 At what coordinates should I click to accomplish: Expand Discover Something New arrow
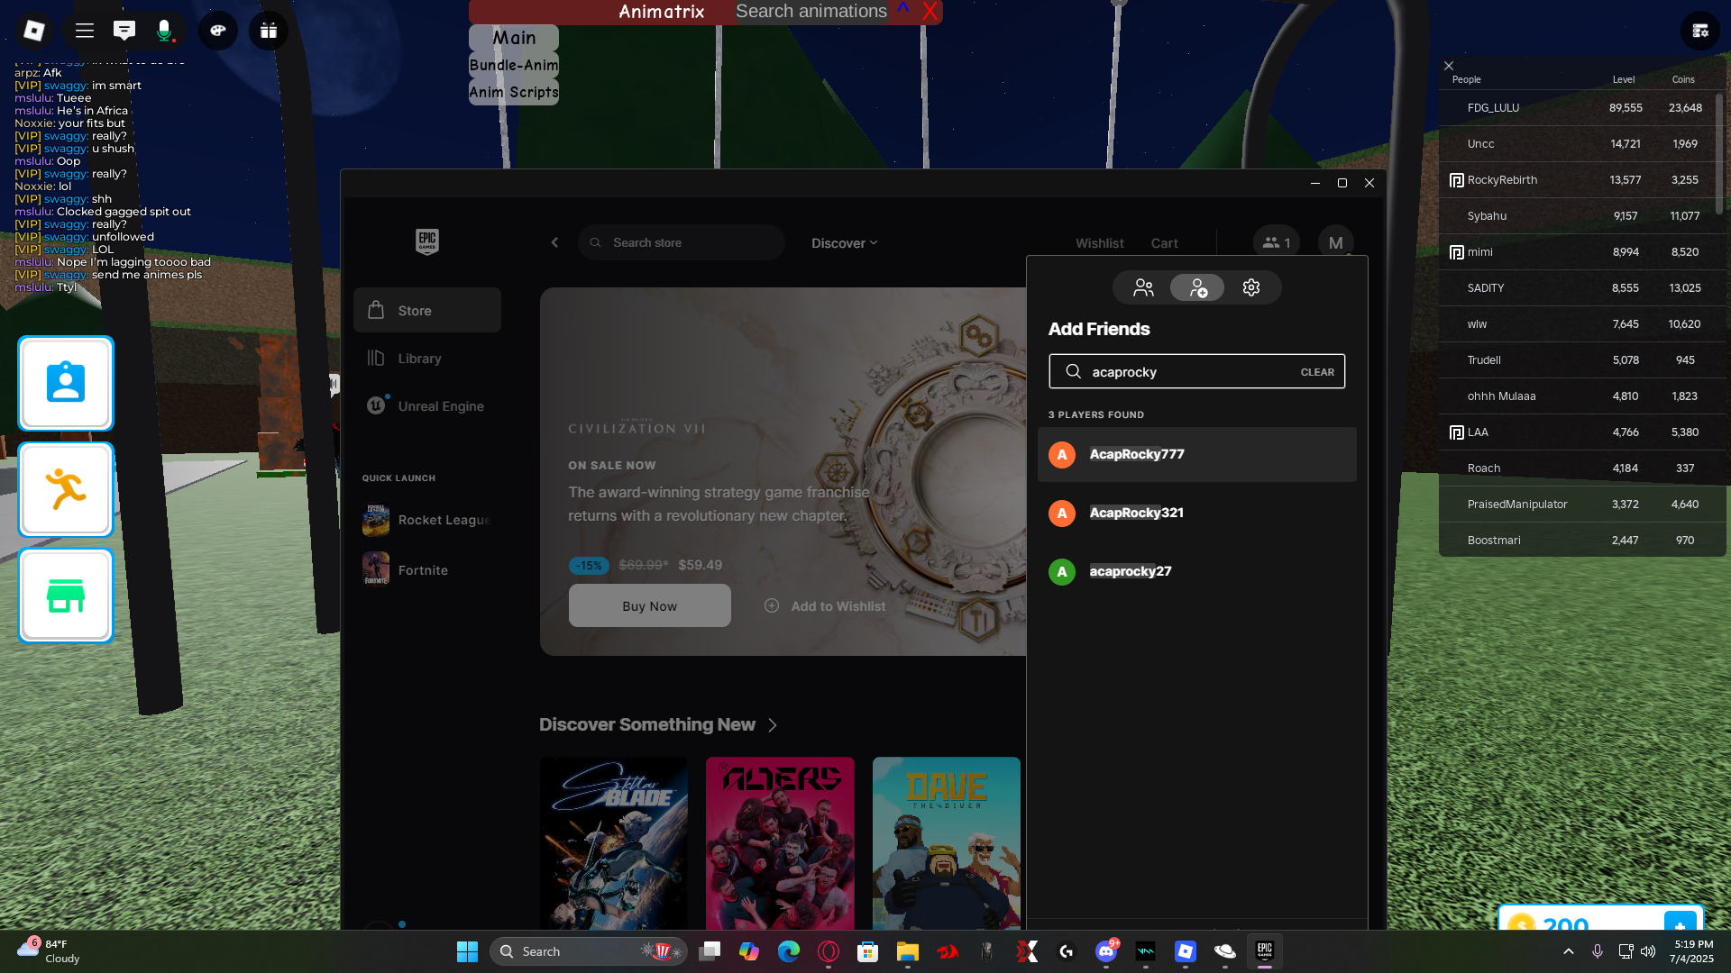pyautogui.click(x=773, y=725)
